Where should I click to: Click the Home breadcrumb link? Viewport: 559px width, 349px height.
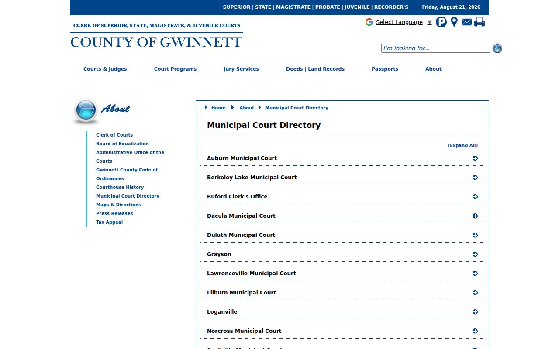[218, 108]
